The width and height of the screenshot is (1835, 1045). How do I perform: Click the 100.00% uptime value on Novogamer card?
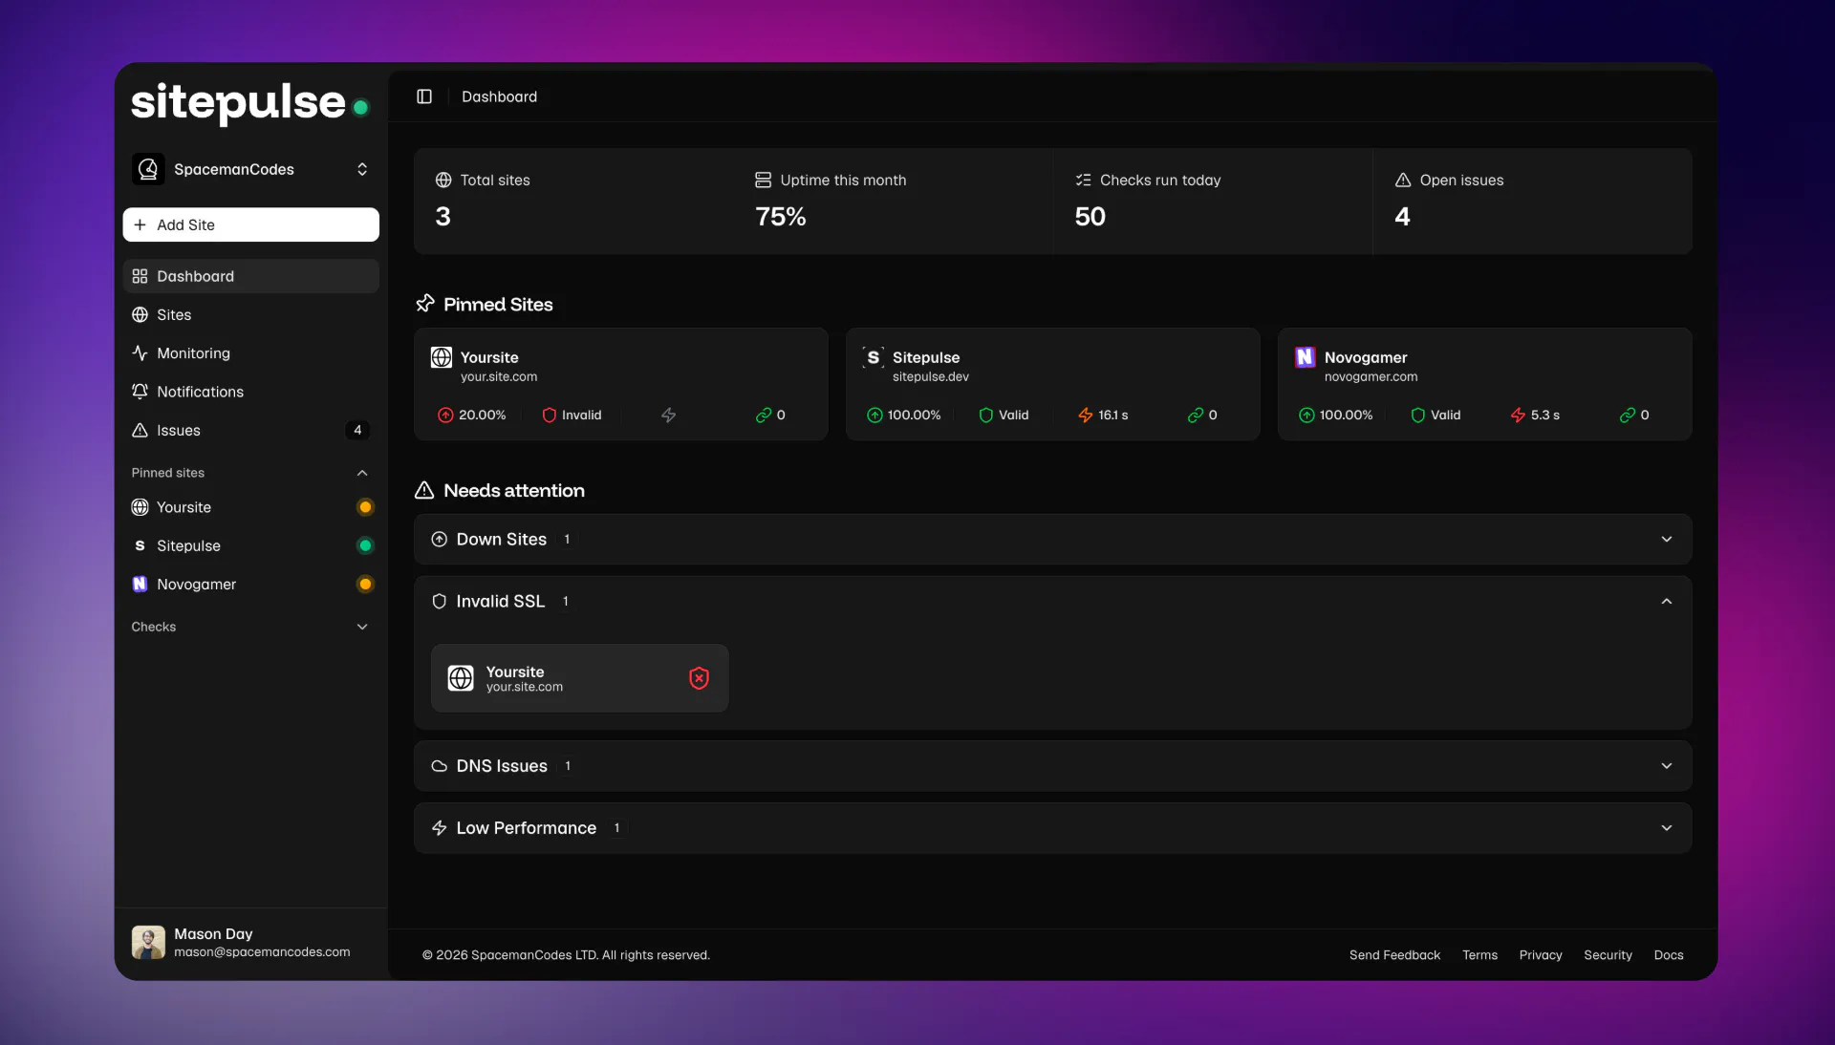(1346, 415)
